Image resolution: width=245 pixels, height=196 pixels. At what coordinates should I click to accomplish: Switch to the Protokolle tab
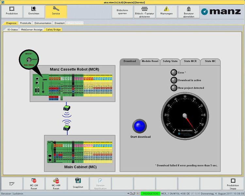pyautogui.click(x=25, y=23)
